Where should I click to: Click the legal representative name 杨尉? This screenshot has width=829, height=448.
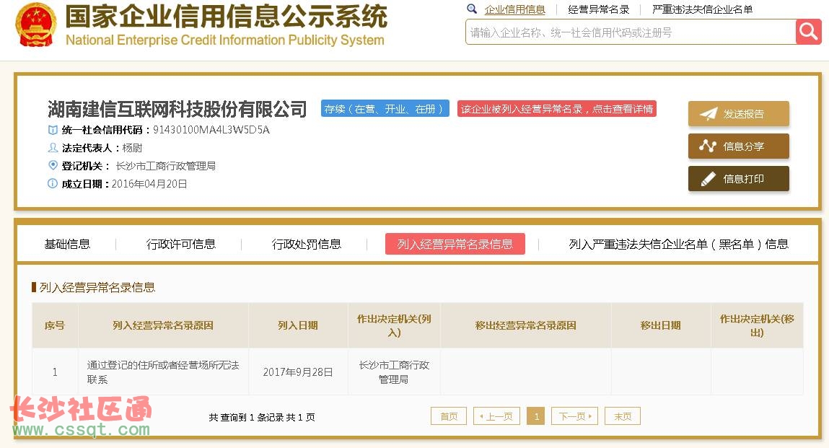(x=132, y=148)
